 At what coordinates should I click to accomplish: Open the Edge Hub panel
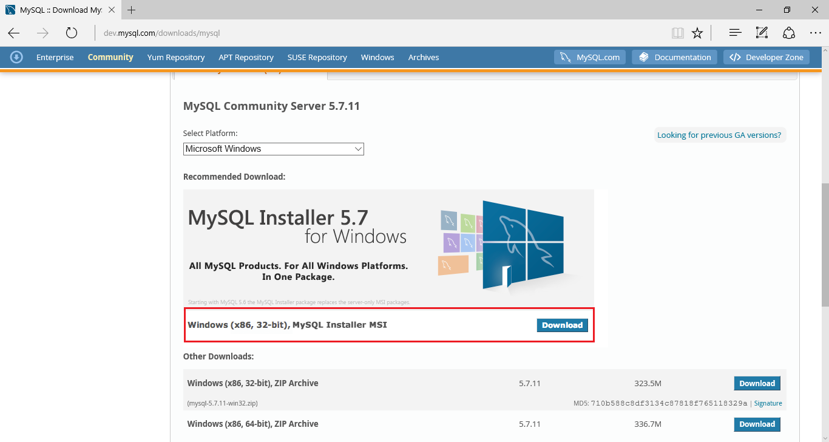click(x=735, y=33)
